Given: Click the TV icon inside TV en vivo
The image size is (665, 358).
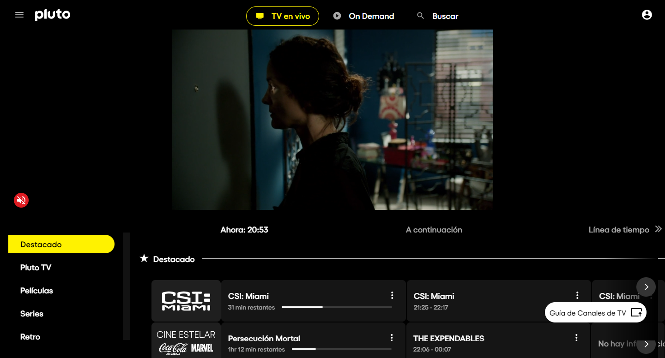Looking at the screenshot, I should coord(260,15).
